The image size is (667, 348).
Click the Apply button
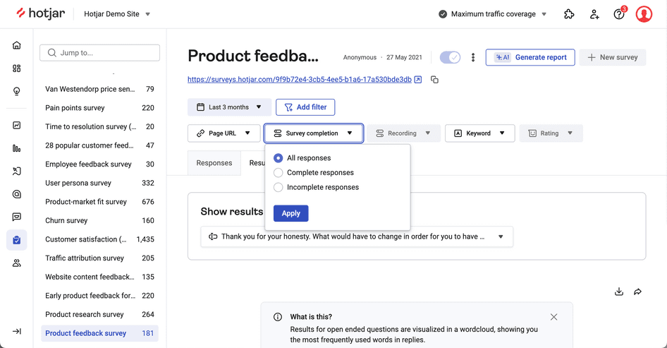[x=290, y=213]
